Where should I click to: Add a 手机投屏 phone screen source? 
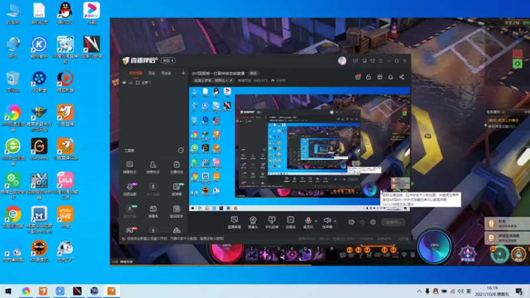point(272,223)
